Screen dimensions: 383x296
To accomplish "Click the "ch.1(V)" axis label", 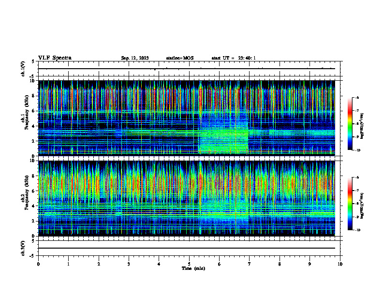I will [23, 69].
